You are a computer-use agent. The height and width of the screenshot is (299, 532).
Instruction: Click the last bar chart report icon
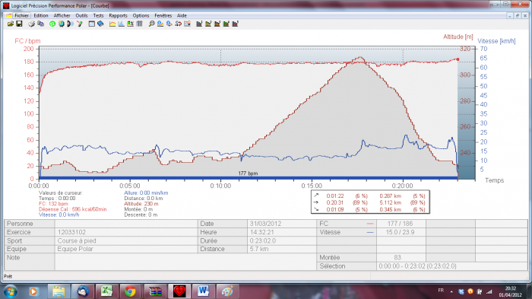pos(235,24)
